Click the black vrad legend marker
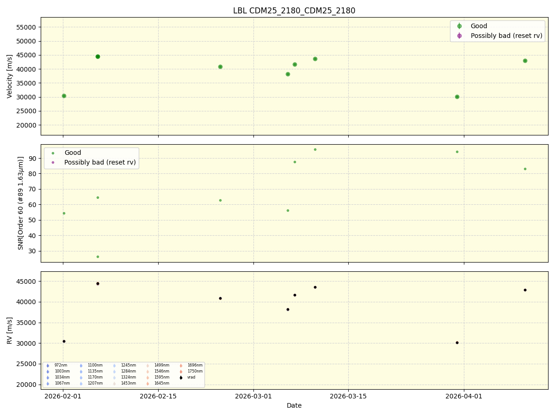 tap(181, 378)
